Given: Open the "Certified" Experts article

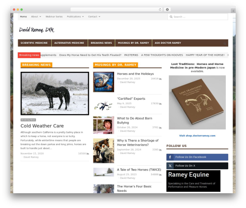Looking at the screenshot, I should tap(131, 99).
